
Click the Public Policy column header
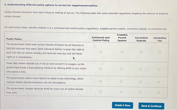pyautogui.click(x=14, y=39)
